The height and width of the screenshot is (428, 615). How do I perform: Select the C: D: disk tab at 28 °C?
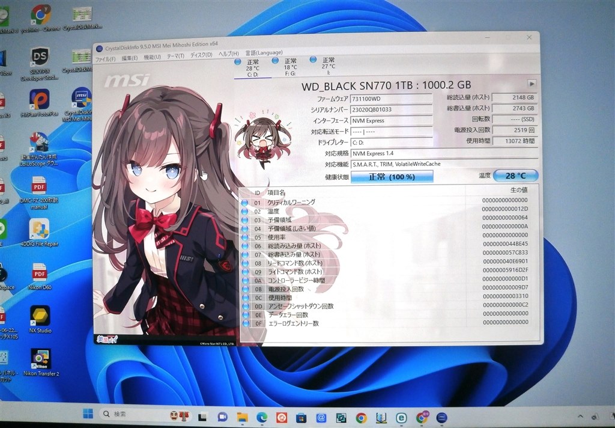tap(252, 67)
